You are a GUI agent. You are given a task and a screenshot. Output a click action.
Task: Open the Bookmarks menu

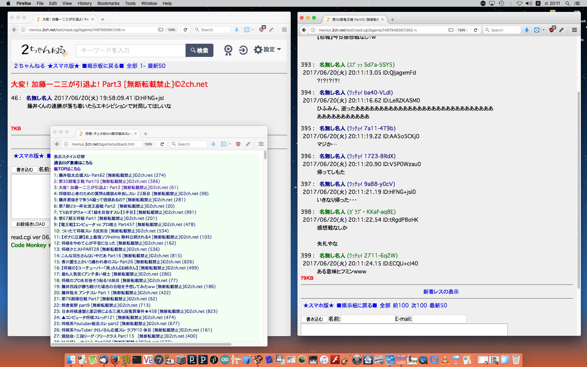coord(108,3)
